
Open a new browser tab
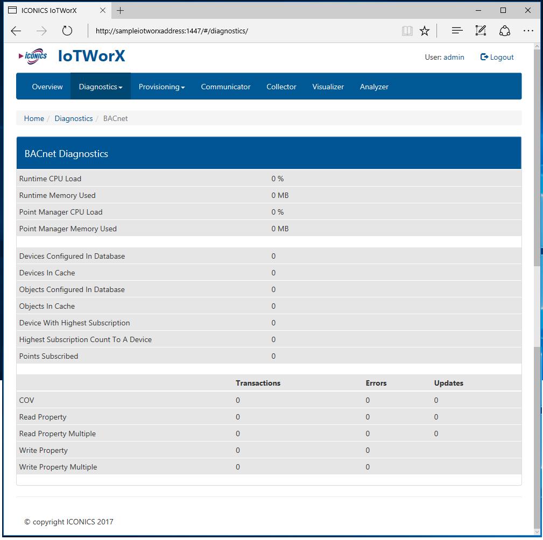120,10
